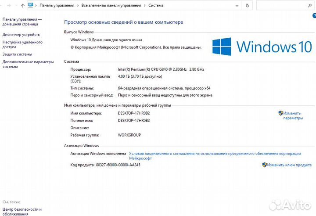The height and width of the screenshot is (216, 316).
Task: Click WORKGROUP value
Action: [129, 135]
